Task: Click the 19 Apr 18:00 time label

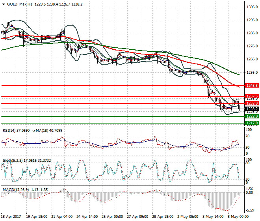Action: (37, 217)
